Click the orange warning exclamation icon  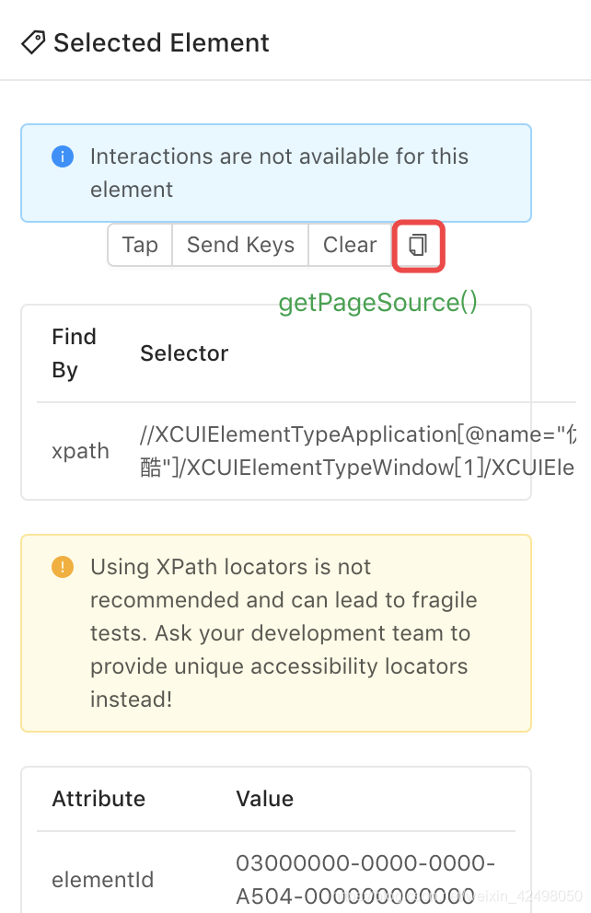click(63, 567)
